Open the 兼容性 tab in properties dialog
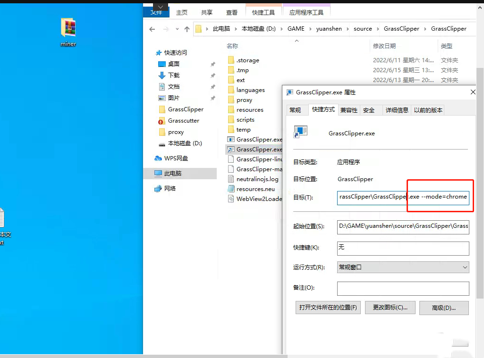The width and height of the screenshot is (484, 358). (x=349, y=110)
